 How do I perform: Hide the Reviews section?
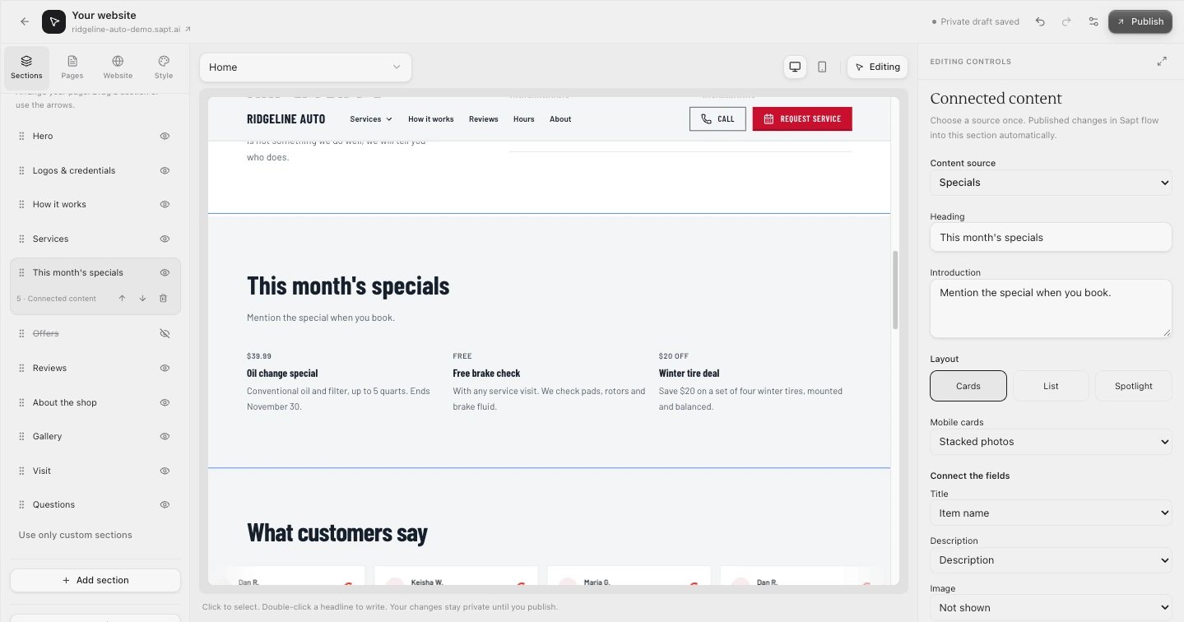165,368
